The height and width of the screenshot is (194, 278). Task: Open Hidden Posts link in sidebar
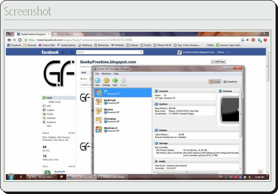coord(55,102)
